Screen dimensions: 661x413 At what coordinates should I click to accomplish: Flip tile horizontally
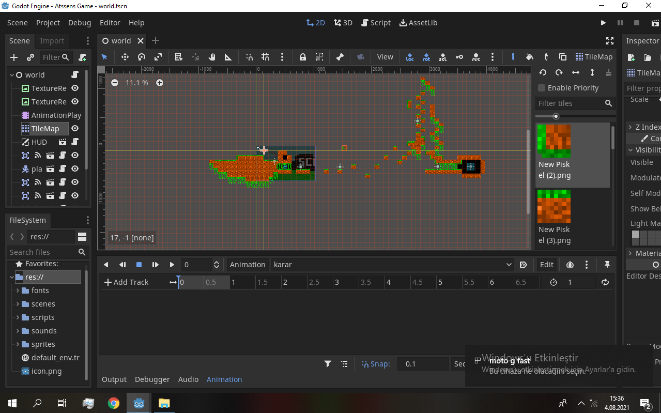(576, 72)
